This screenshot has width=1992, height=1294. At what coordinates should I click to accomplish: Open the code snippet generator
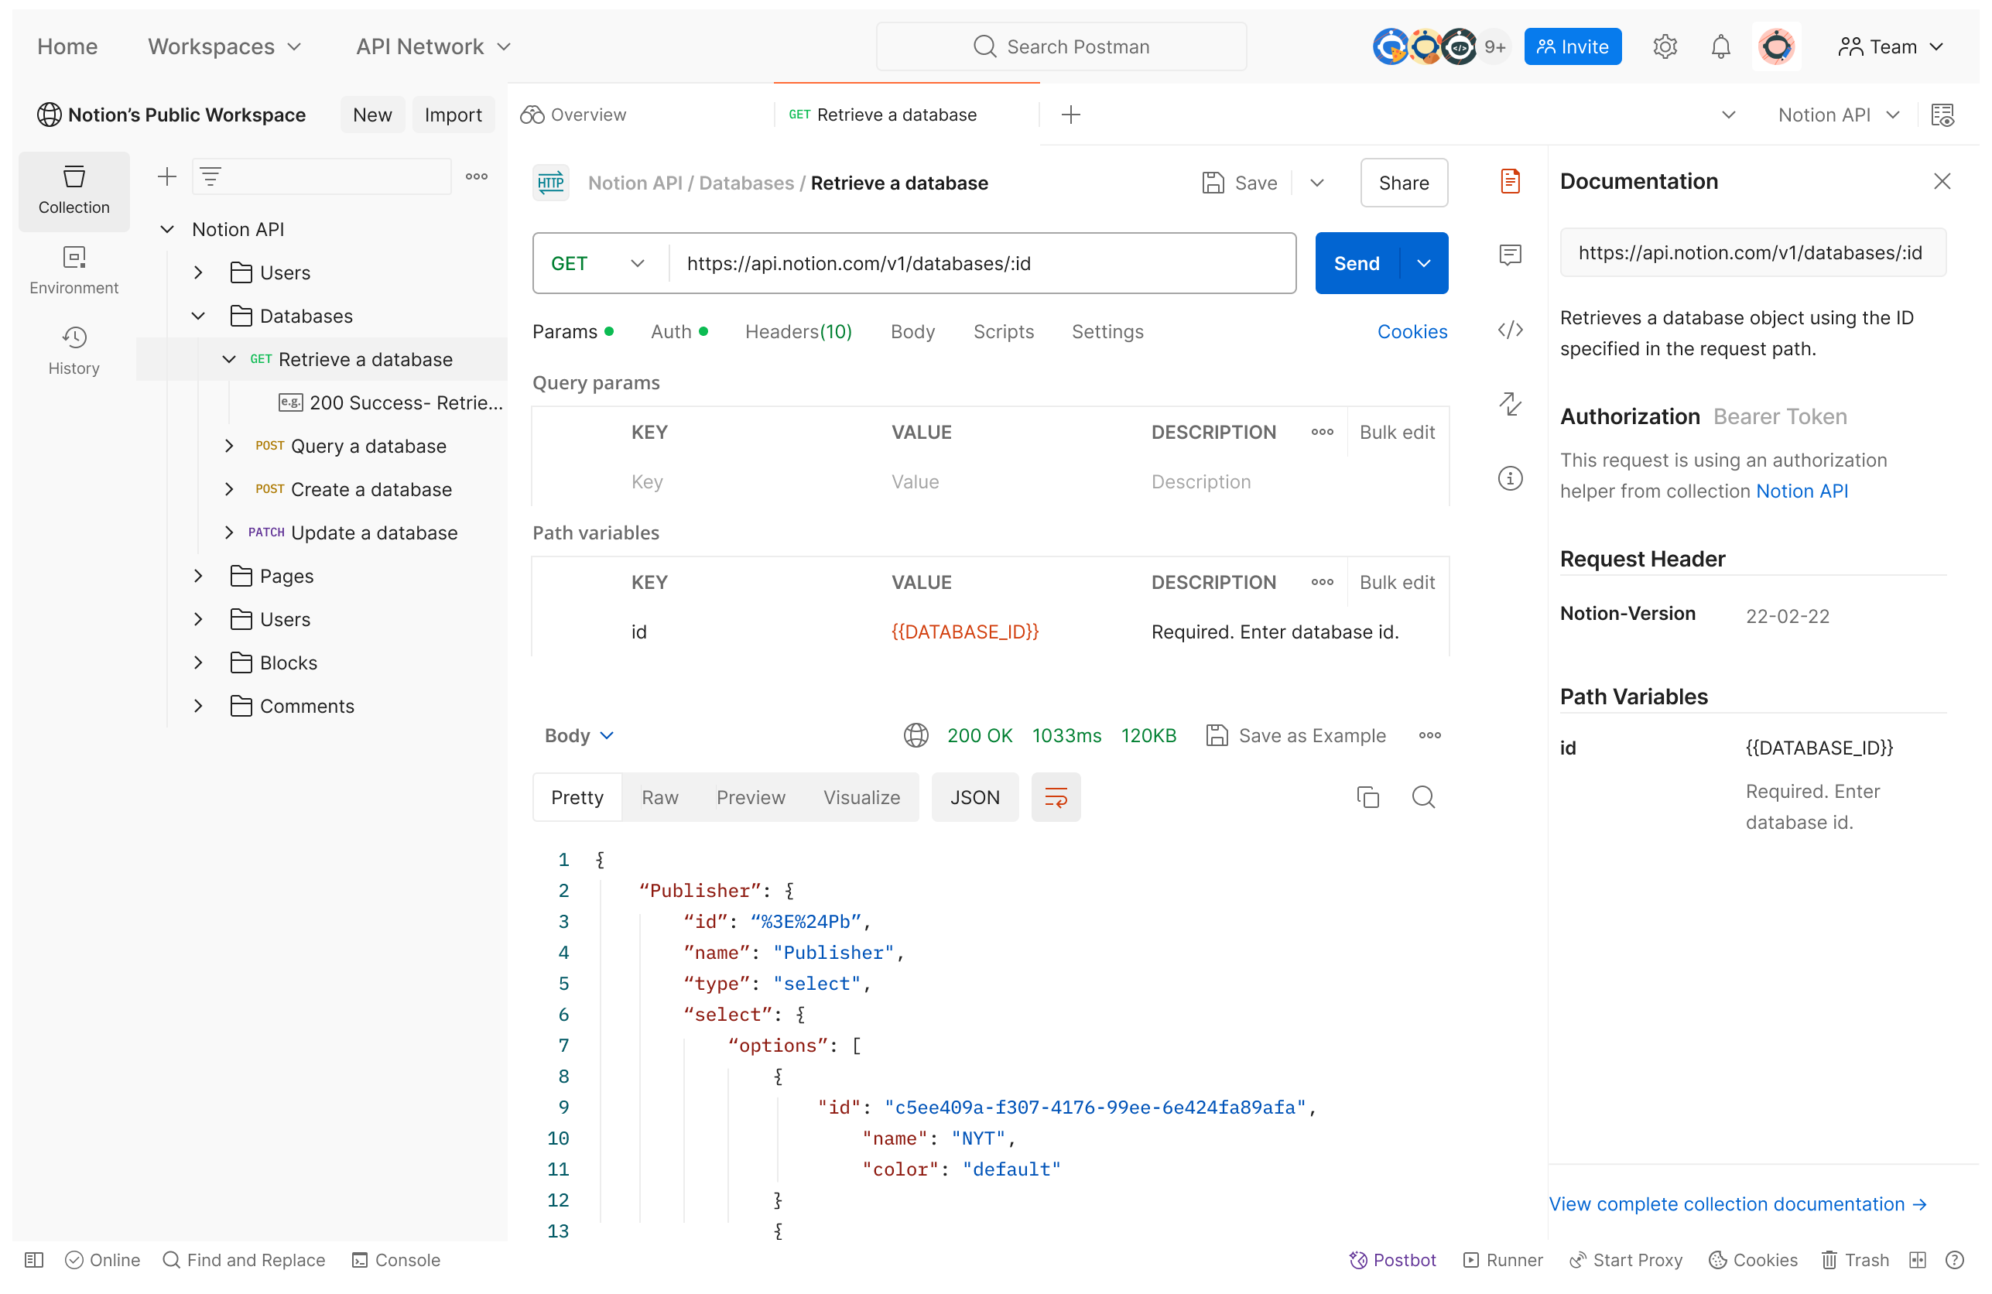[1510, 330]
